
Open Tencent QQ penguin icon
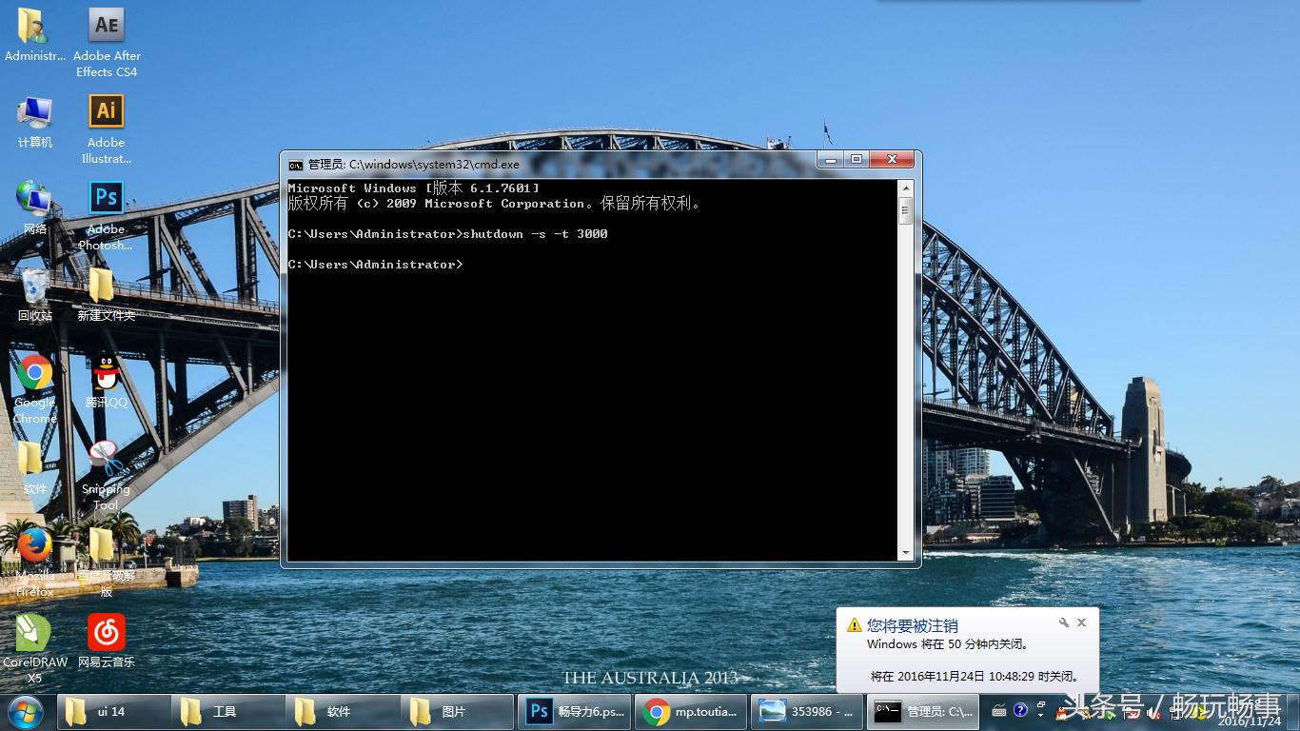[x=107, y=373]
